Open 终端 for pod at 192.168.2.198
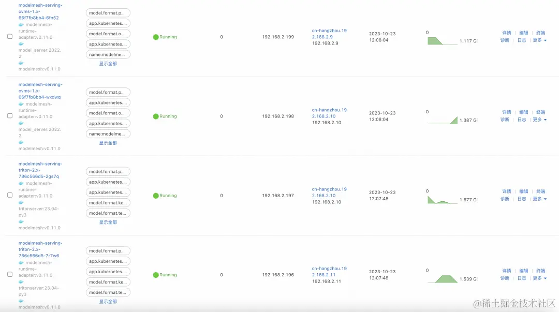This screenshot has width=559, height=312. pos(541,112)
